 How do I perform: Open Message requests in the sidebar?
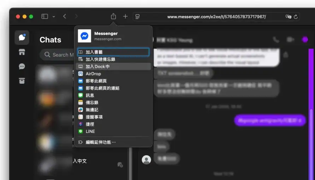click(x=22, y=66)
